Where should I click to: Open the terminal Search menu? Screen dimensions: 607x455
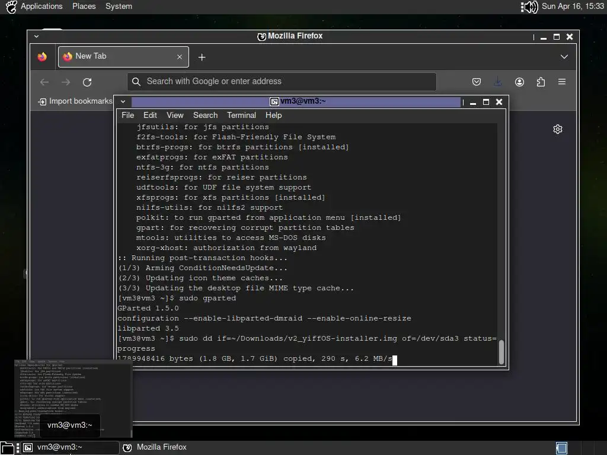click(x=205, y=116)
